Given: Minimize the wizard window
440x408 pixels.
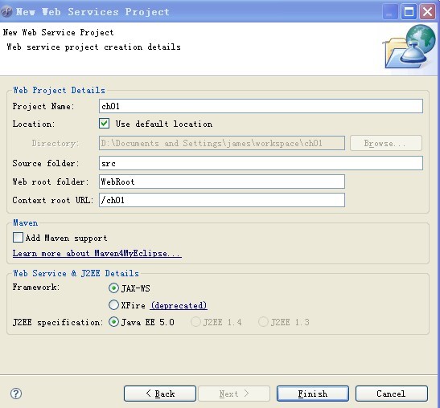Looking at the screenshot, I should pos(390,12).
